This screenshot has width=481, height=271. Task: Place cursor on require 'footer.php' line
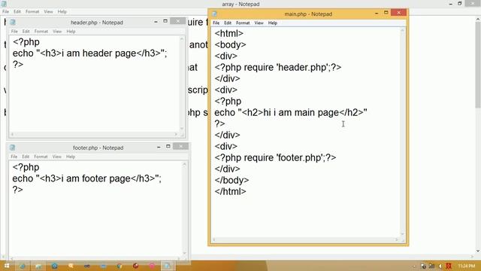(275, 157)
